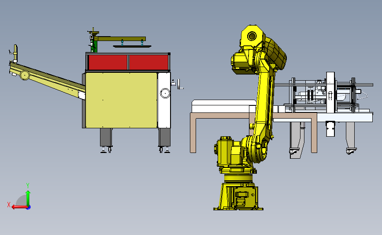The height and width of the screenshot is (235, 382).
Task: Select the olive horizontal arm atop the machine
Action: tap(120, 39)
